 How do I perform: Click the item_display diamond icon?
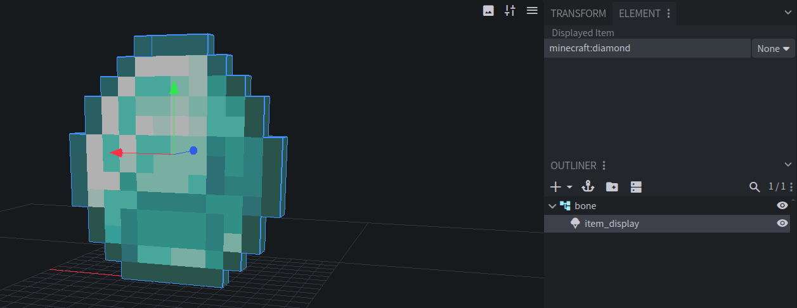click(576, 223)
